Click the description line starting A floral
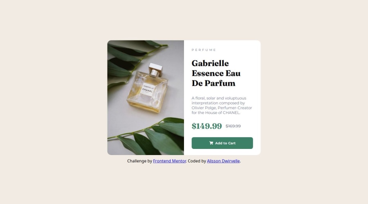Image resolution: width=368 pixels, height=204 pixels. tap(219, 98)
